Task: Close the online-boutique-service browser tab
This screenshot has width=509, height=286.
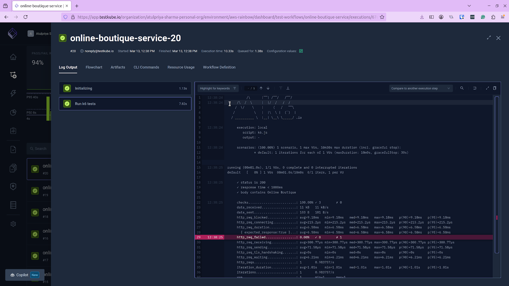Action: [67, 6]
